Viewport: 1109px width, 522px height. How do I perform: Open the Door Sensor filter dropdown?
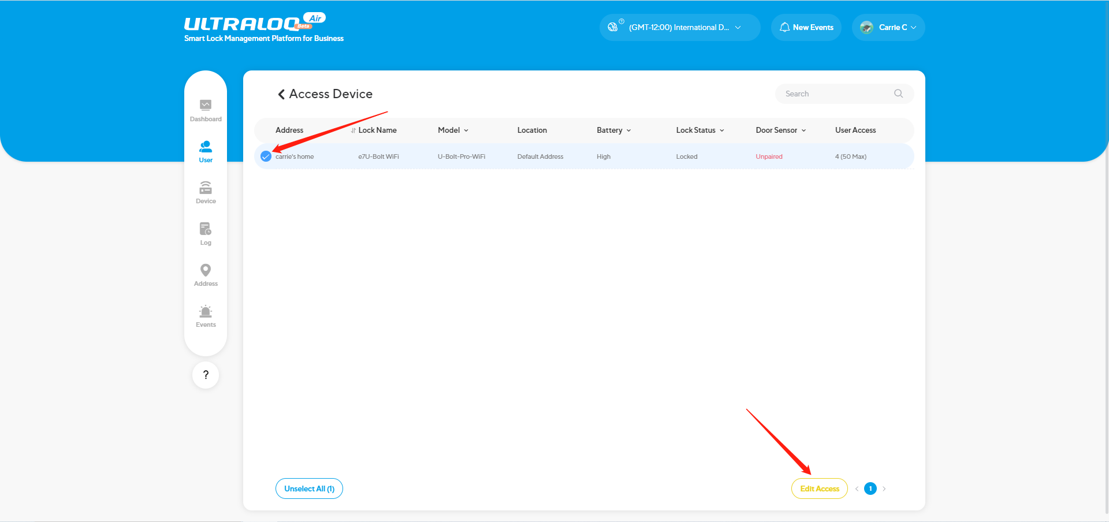[803, 130]
